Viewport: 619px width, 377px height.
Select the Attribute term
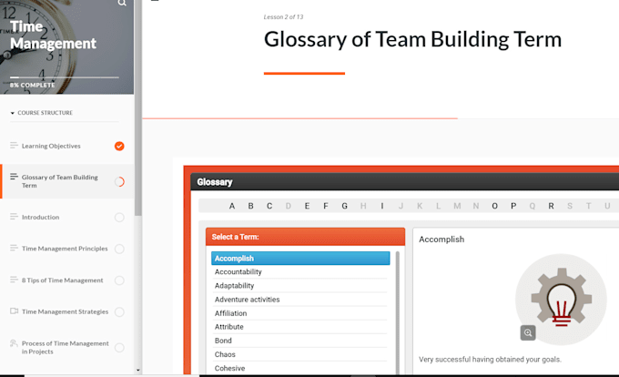[300, 327]
